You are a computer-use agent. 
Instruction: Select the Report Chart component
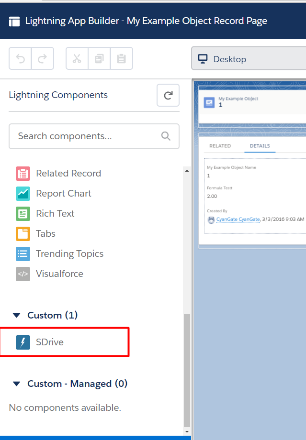point(63,193)
